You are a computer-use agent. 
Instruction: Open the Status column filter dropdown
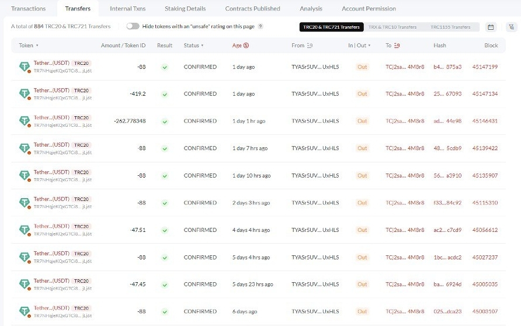tap(203, 46)
